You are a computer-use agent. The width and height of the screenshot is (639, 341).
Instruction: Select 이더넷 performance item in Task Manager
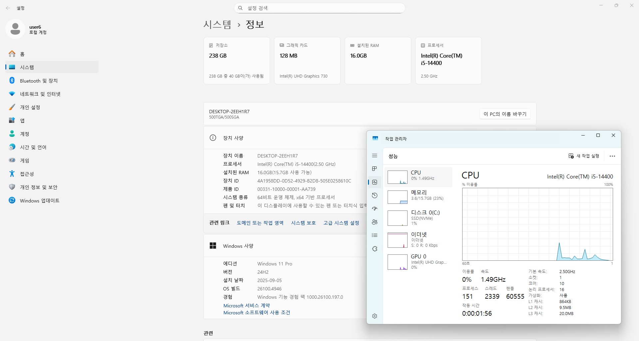(x=418, y=240)
